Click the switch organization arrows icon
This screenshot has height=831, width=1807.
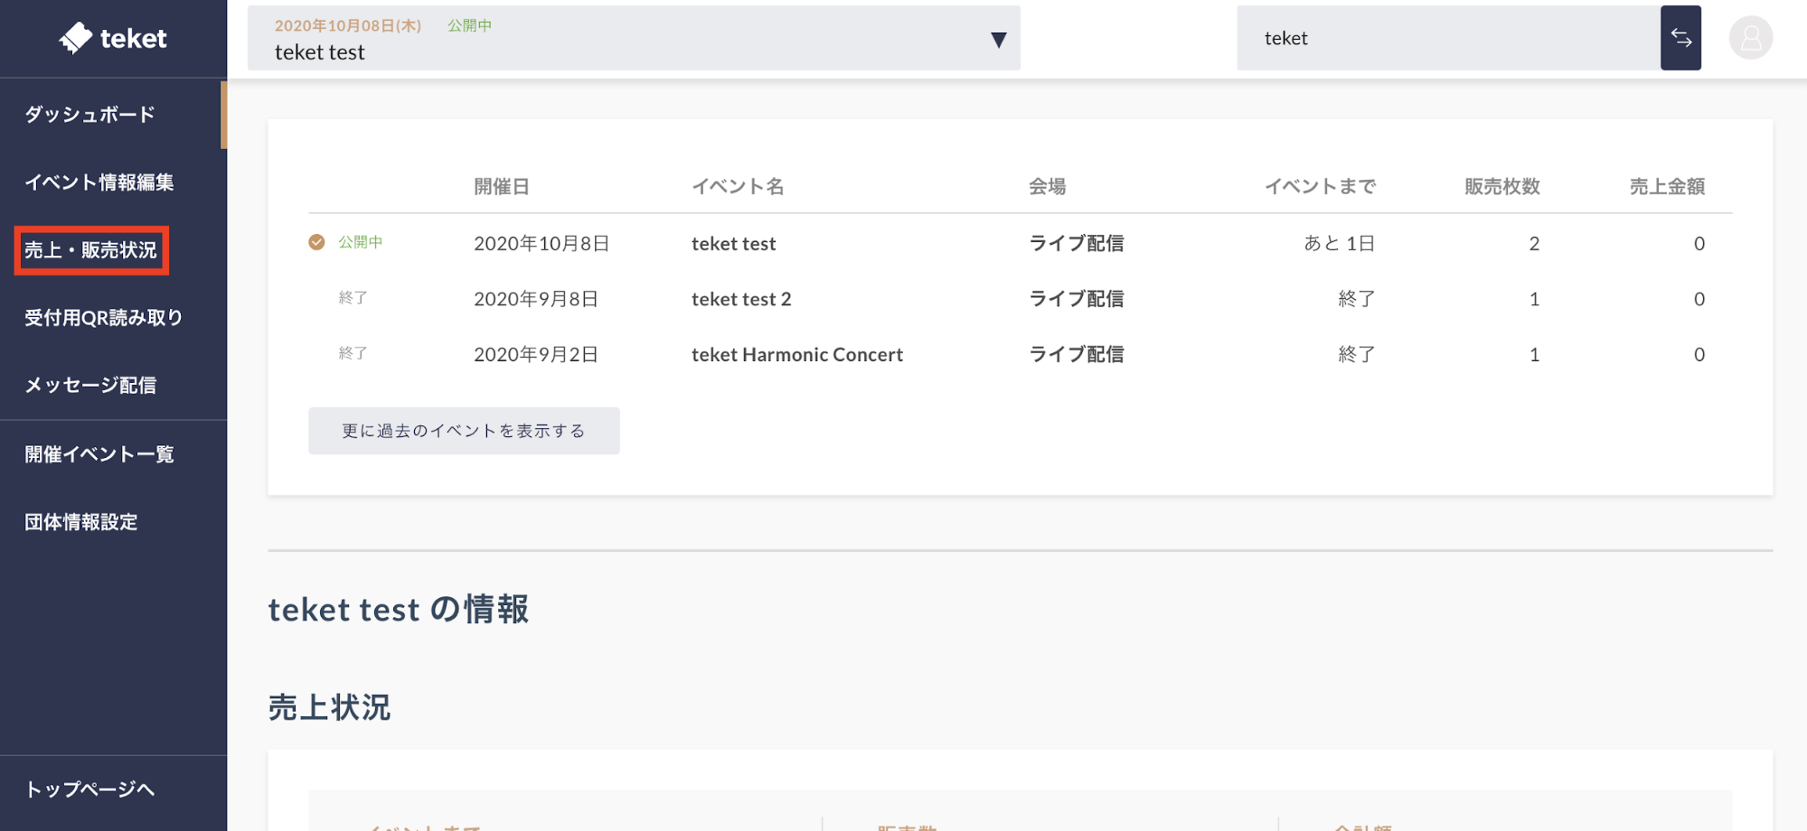tap(1680, 38)
